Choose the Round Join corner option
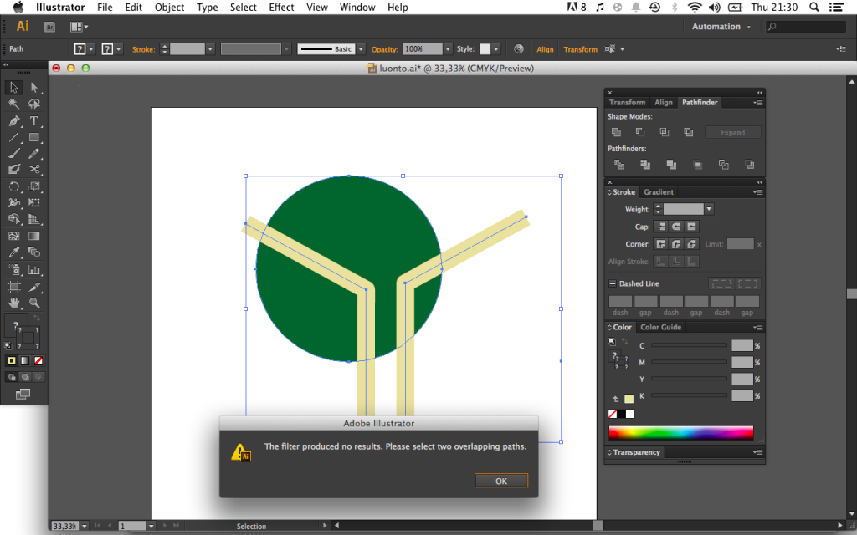The width and height of the screenshot is (857, 535). pyautogui.click(x=676, y=244)
